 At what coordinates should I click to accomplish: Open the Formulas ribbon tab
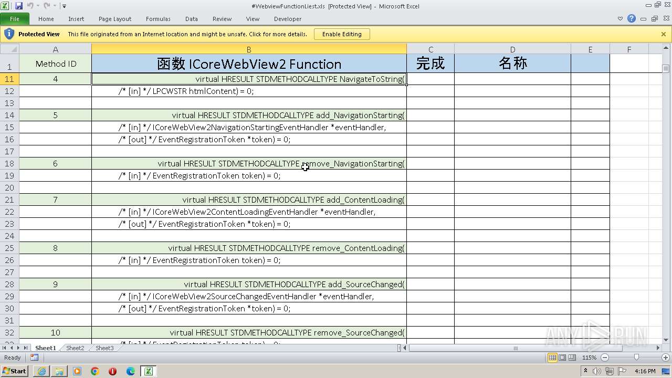(x=158, y=19)
